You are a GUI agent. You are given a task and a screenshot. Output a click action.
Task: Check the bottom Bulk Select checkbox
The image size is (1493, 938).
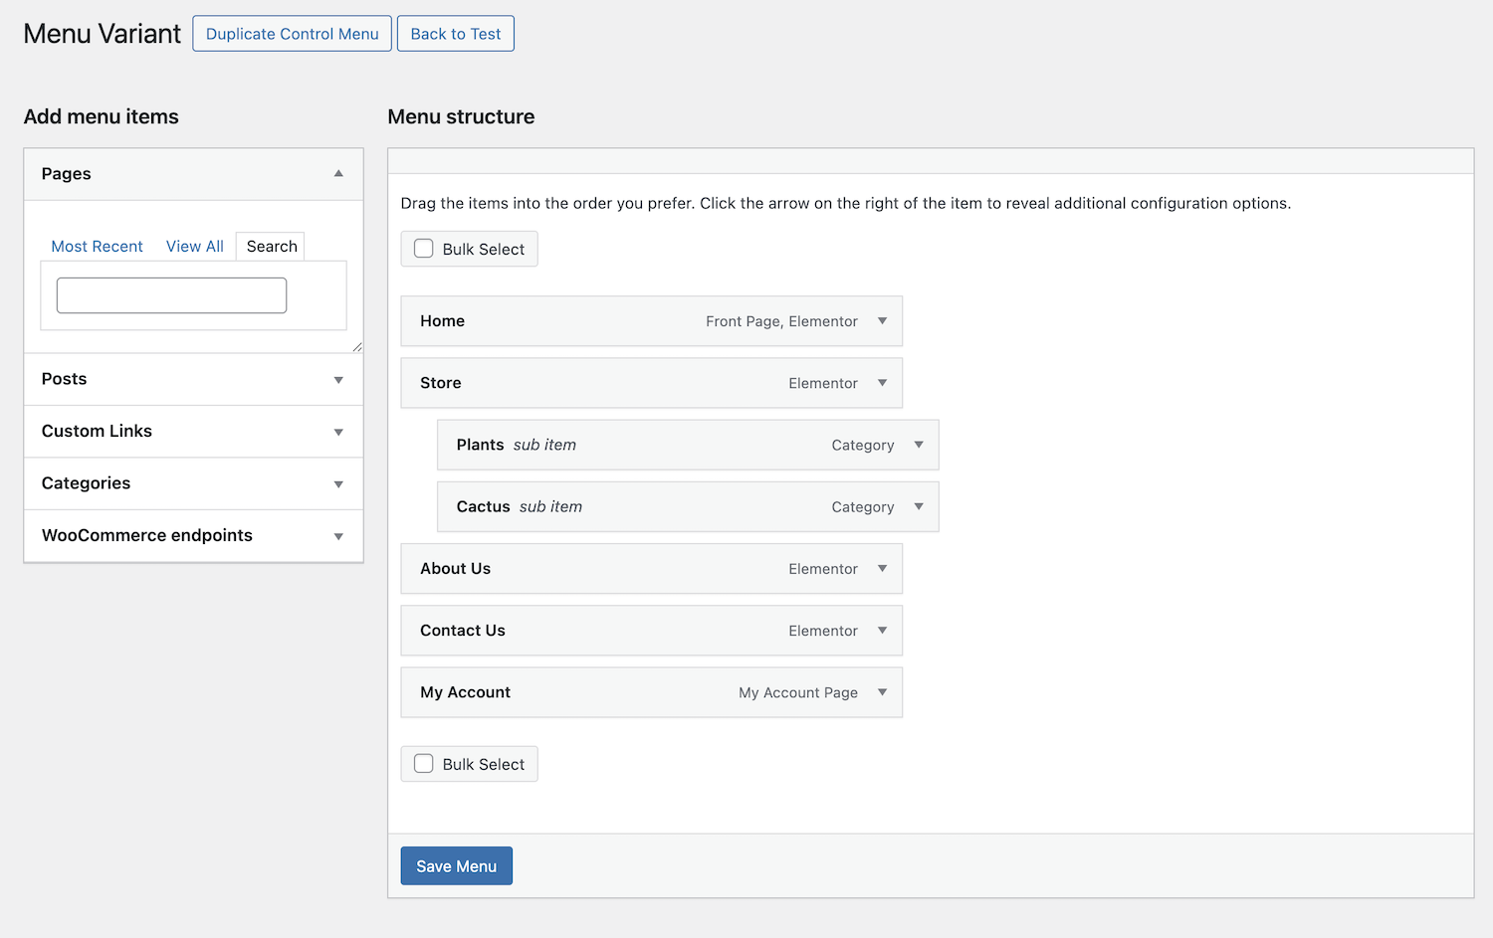[x=423, y=763]
